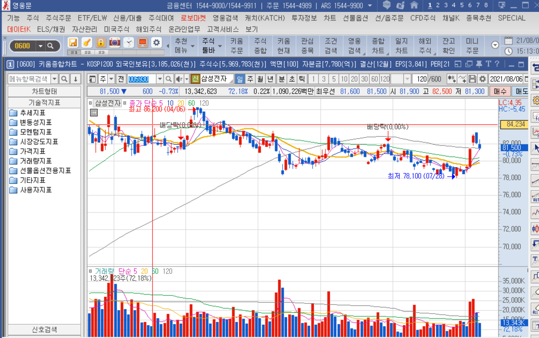Click the chart save diskette icon
This screenshot has width=539, height=338.
point(472,79)
